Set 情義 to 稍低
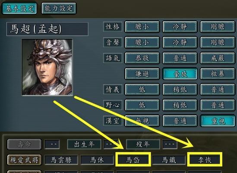This screenshot has height=173, width=237. pyautogui.click(x=180, y=90)
